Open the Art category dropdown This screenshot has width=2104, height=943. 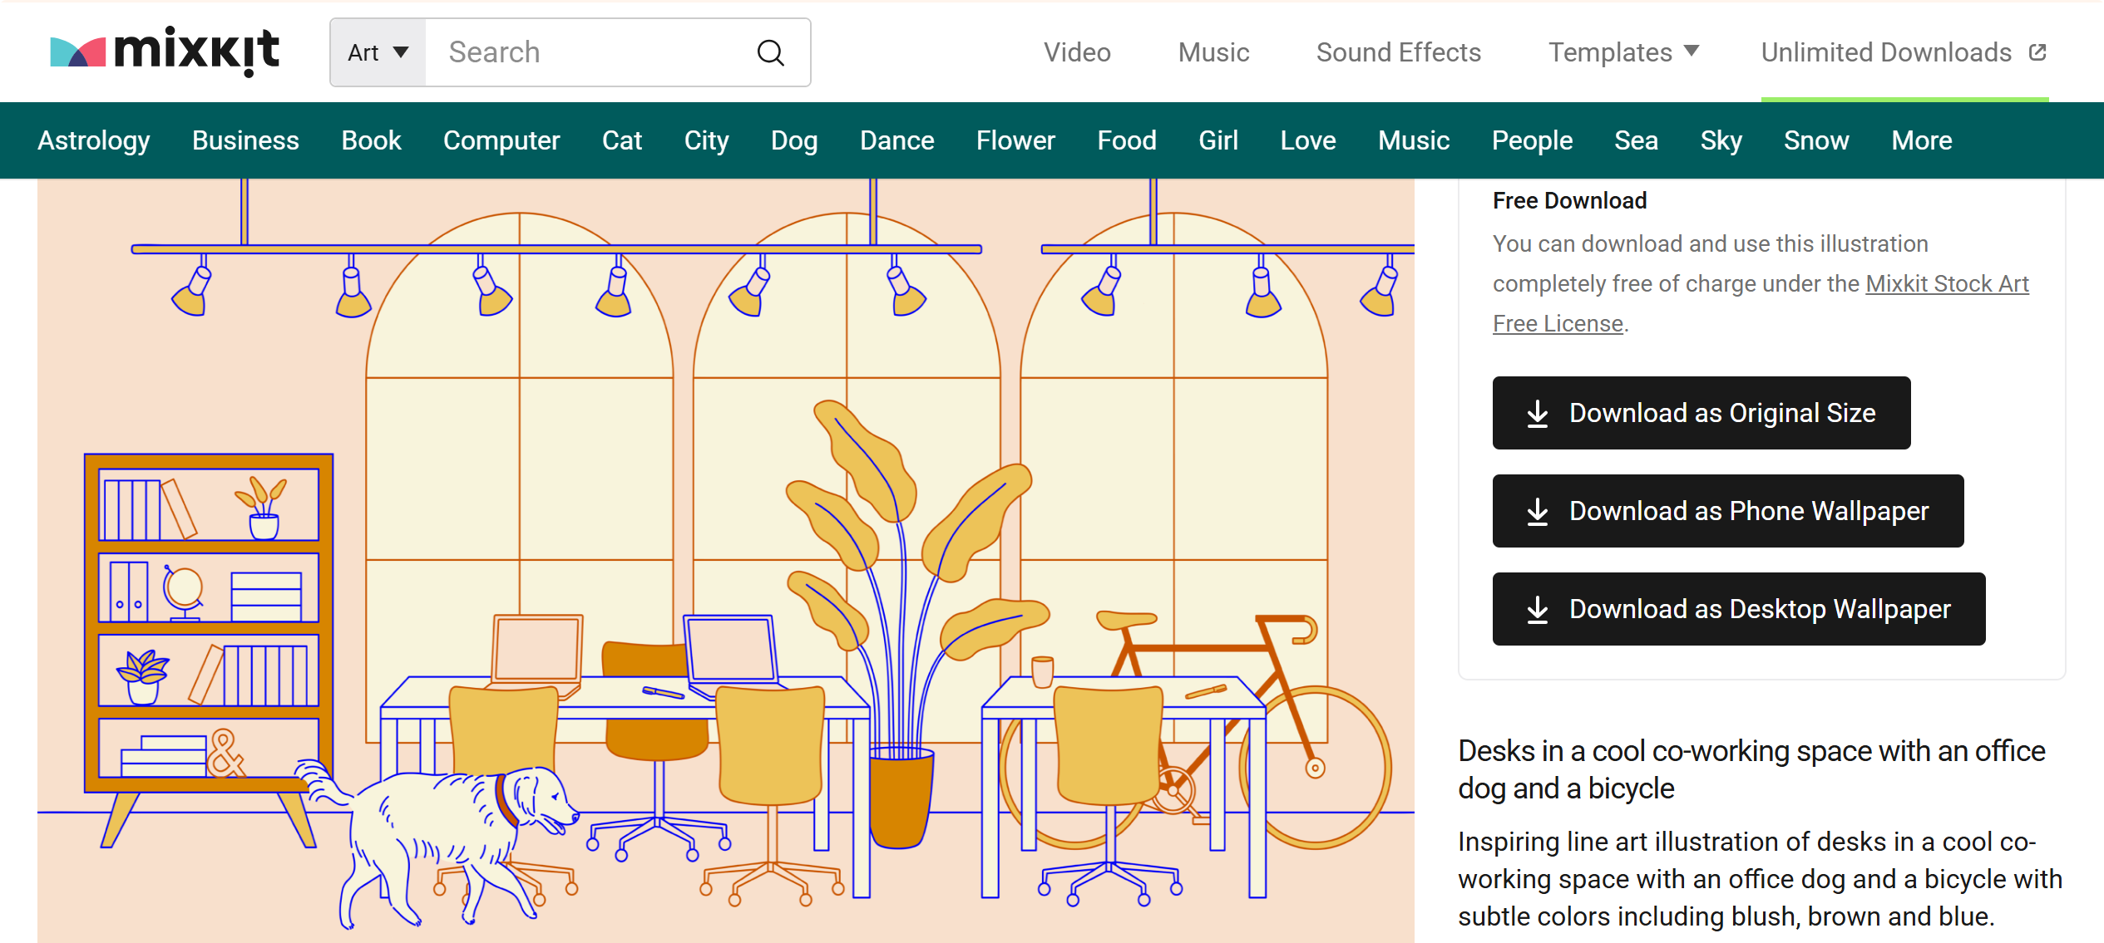pyautogui.click(x=378, y=52)
